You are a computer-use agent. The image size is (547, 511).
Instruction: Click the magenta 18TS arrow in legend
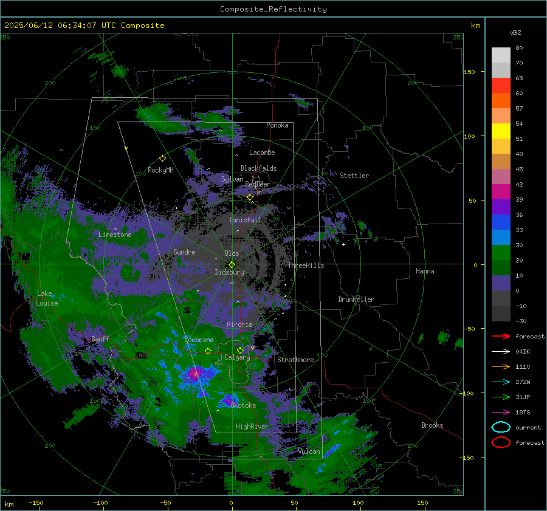pos(501,412)
